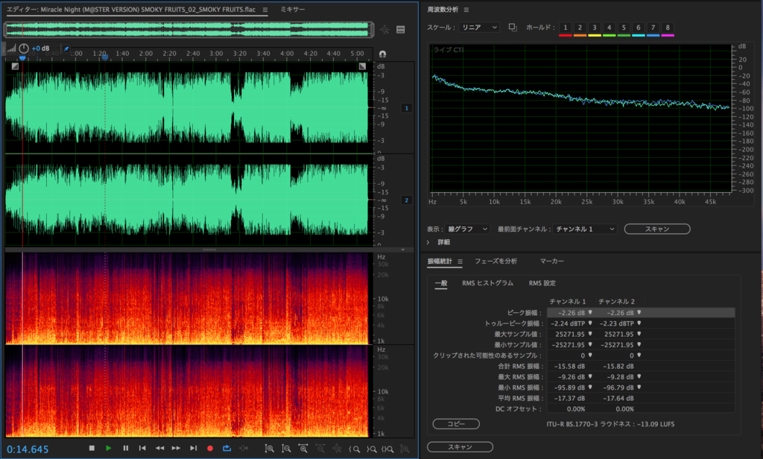
Task: Stop playback with the Stop button
Action: 92,449
